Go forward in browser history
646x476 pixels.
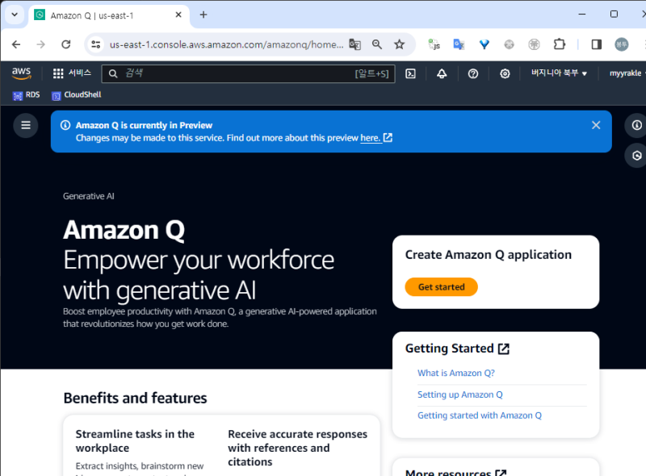[41, 44]
